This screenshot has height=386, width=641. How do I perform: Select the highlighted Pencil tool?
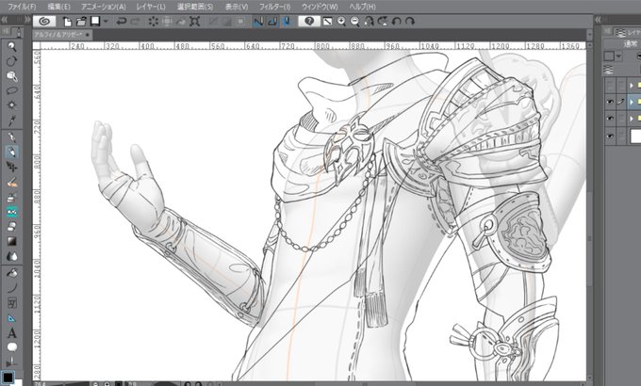pyautogui.click(x=12, y=152)
